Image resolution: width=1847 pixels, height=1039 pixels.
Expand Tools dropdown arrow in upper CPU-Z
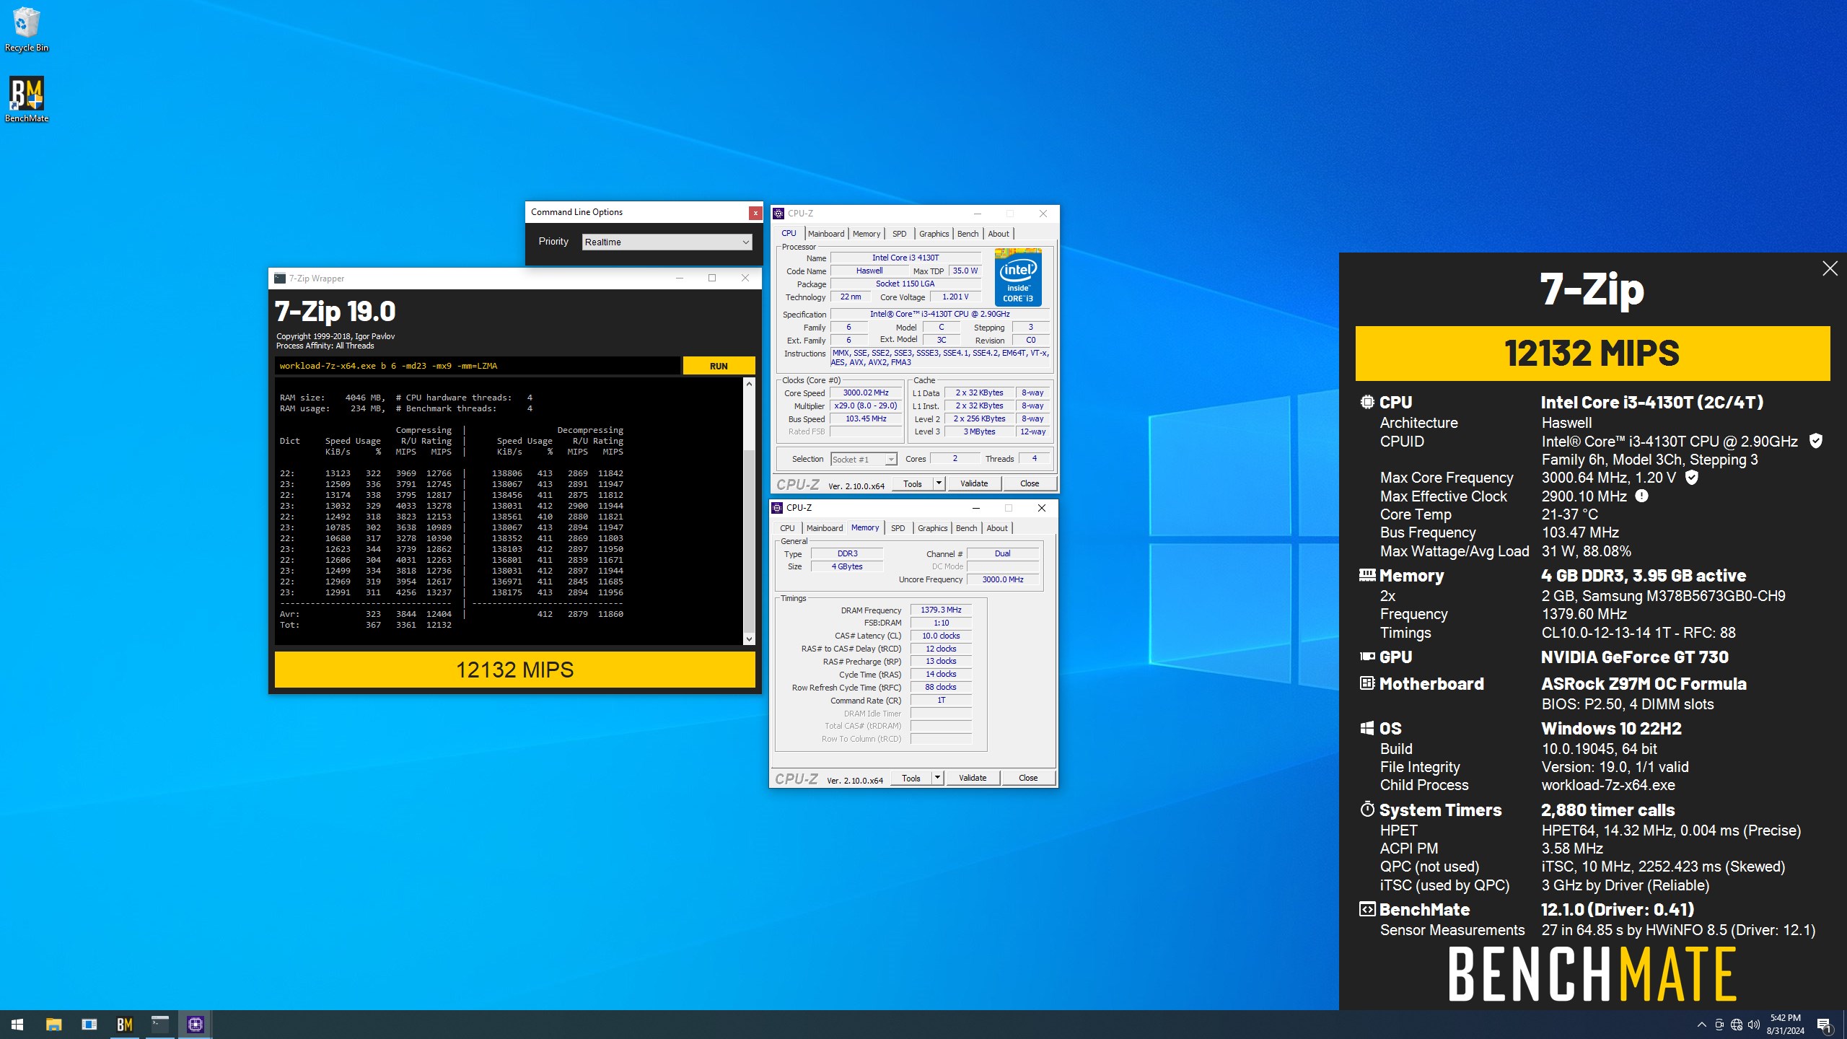939,483
